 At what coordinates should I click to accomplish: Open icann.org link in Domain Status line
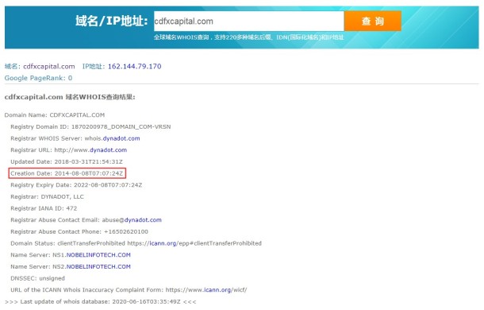163,243
